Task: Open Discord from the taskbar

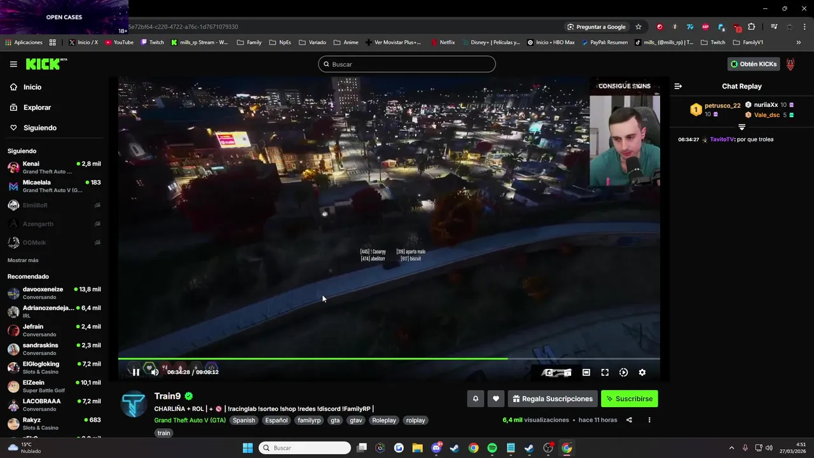Action: click(x=436, y=448)
